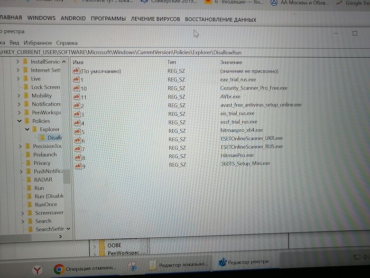Image resolution: width=370 pixels, height=278 pixels.
Task: Select the string icon of value 4
Action: point(77,123)
